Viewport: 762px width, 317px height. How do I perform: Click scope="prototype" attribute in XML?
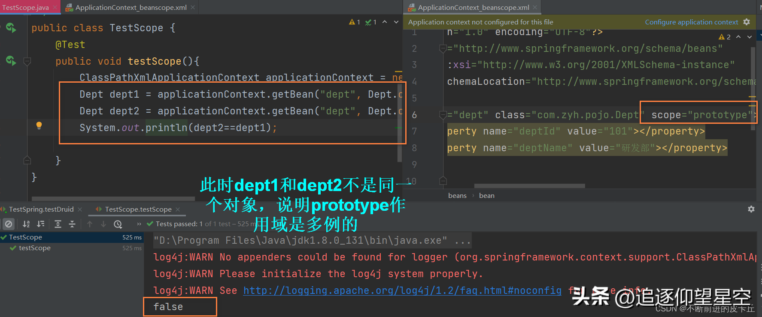[702, 115]
